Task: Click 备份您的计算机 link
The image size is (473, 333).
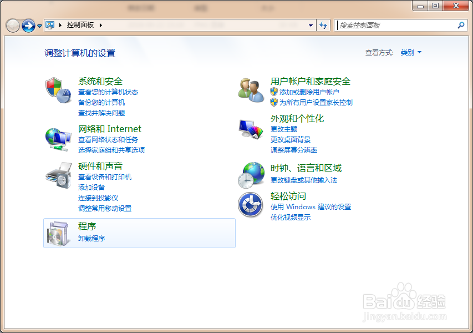Action: 101,103
